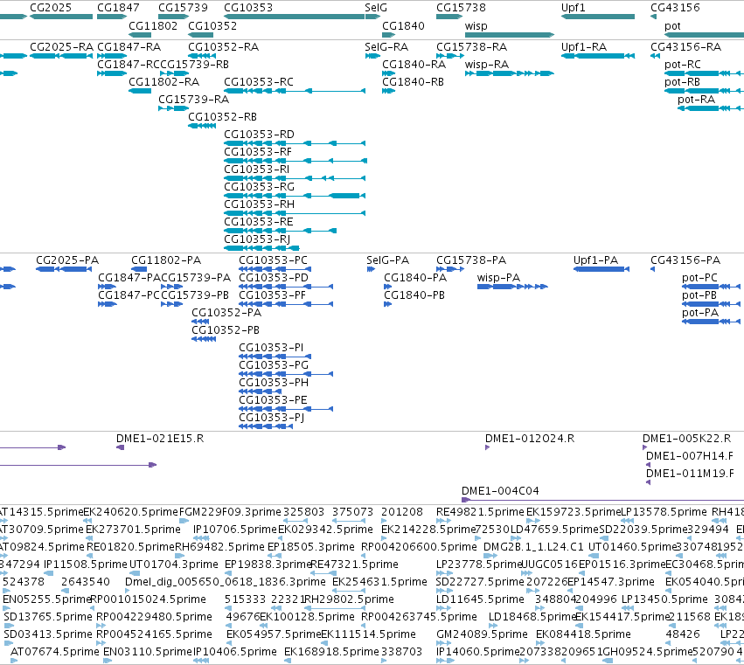
Task: Click BAC end DME1-005K22.R label
Action: (x=686, y=439)
